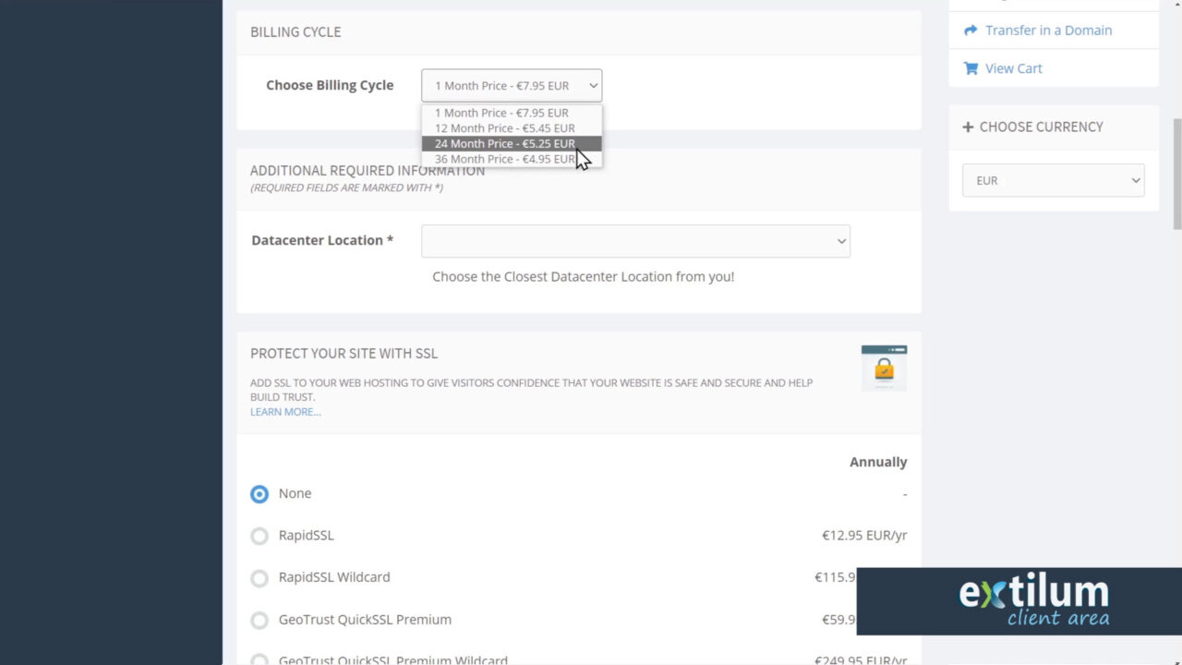Select the RapidSSL certificate option
The height and width of the screenshot is (665, 1182).
tap(259, 536)
